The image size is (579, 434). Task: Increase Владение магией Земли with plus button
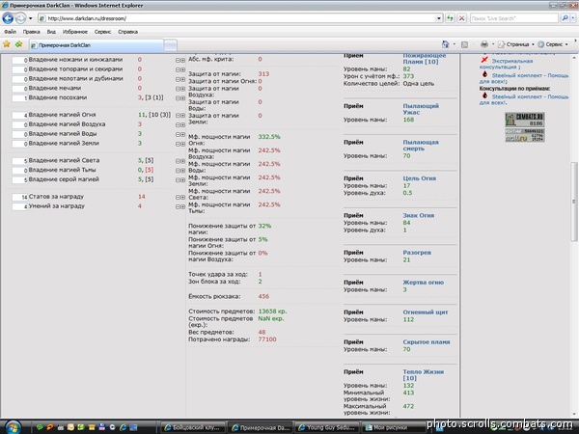click(182, 144)
